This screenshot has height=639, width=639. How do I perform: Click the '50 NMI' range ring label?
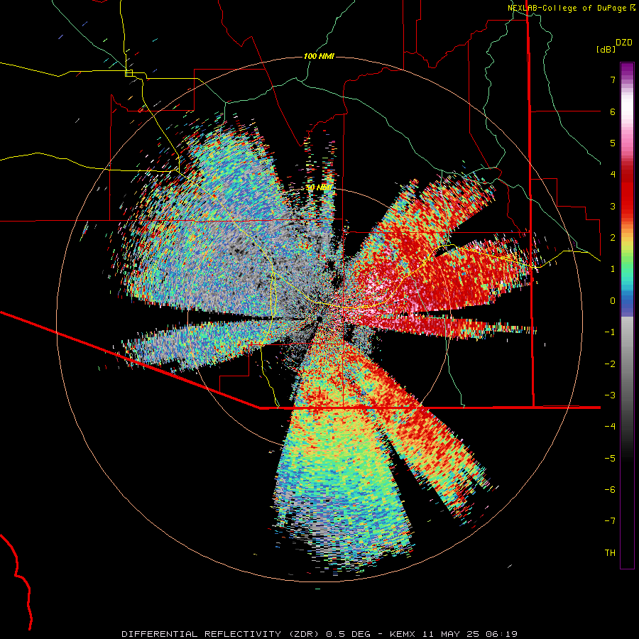coord(319,188)
